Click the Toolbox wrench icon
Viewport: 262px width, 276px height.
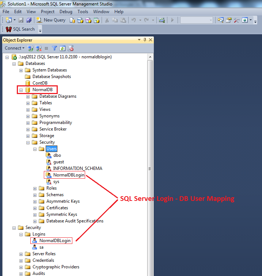[x=236, y=20]
